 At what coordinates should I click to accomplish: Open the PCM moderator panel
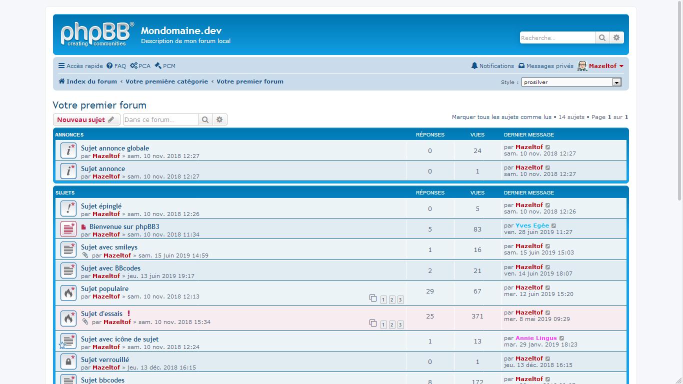165,66
